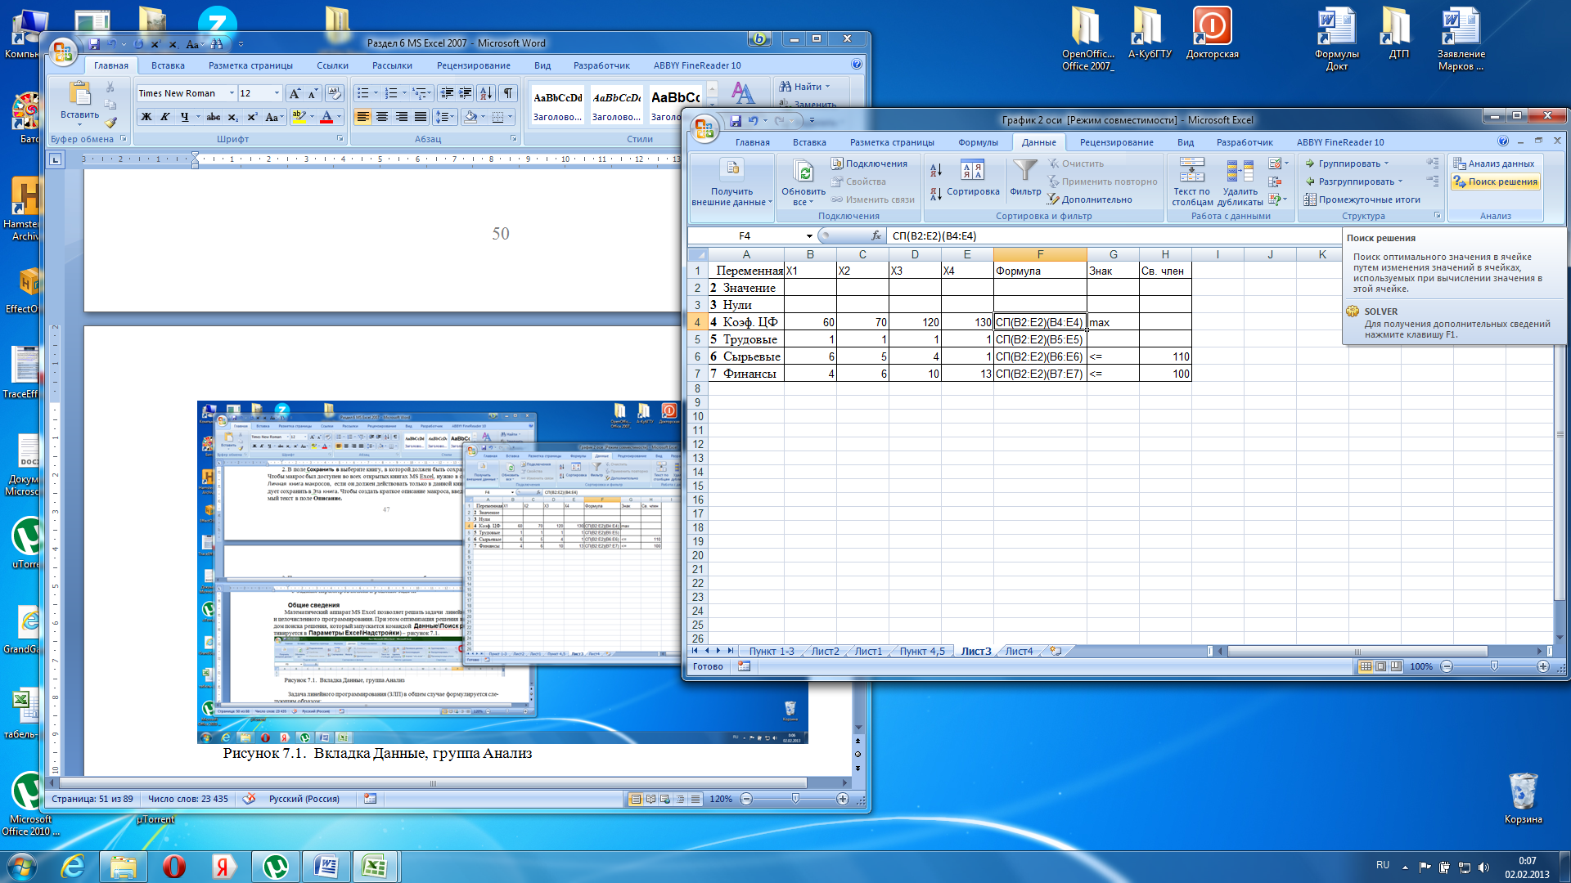Open the Рецензирование tab in Excel

pyautogui.click(x=1116, y=142)
